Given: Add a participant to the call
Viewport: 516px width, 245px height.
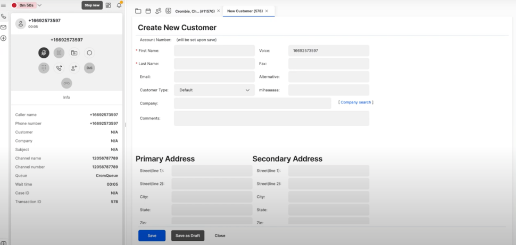Looking at the screenshot, I should tap(74, 68).
